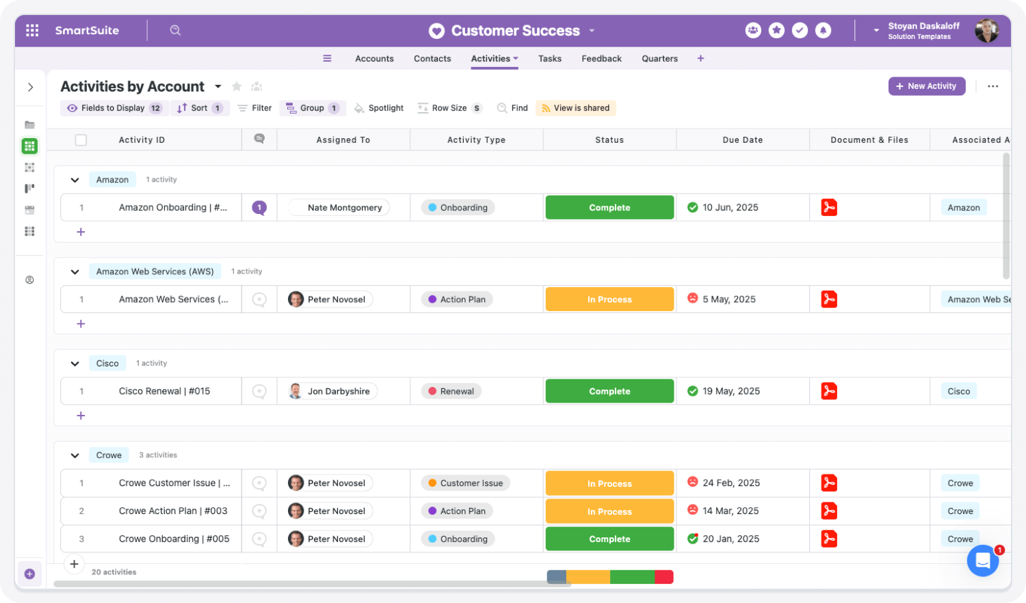Open Fields to Display options
Viewport: 1026px width, 603px height.
(x=116, y=108)
